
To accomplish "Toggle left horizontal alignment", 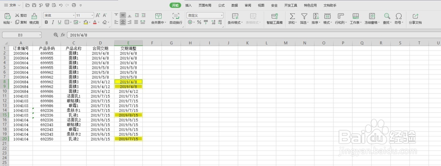I will tap(116, 22).
